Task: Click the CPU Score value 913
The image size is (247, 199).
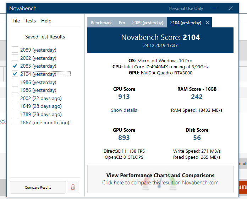Action: tap(124, 97)
